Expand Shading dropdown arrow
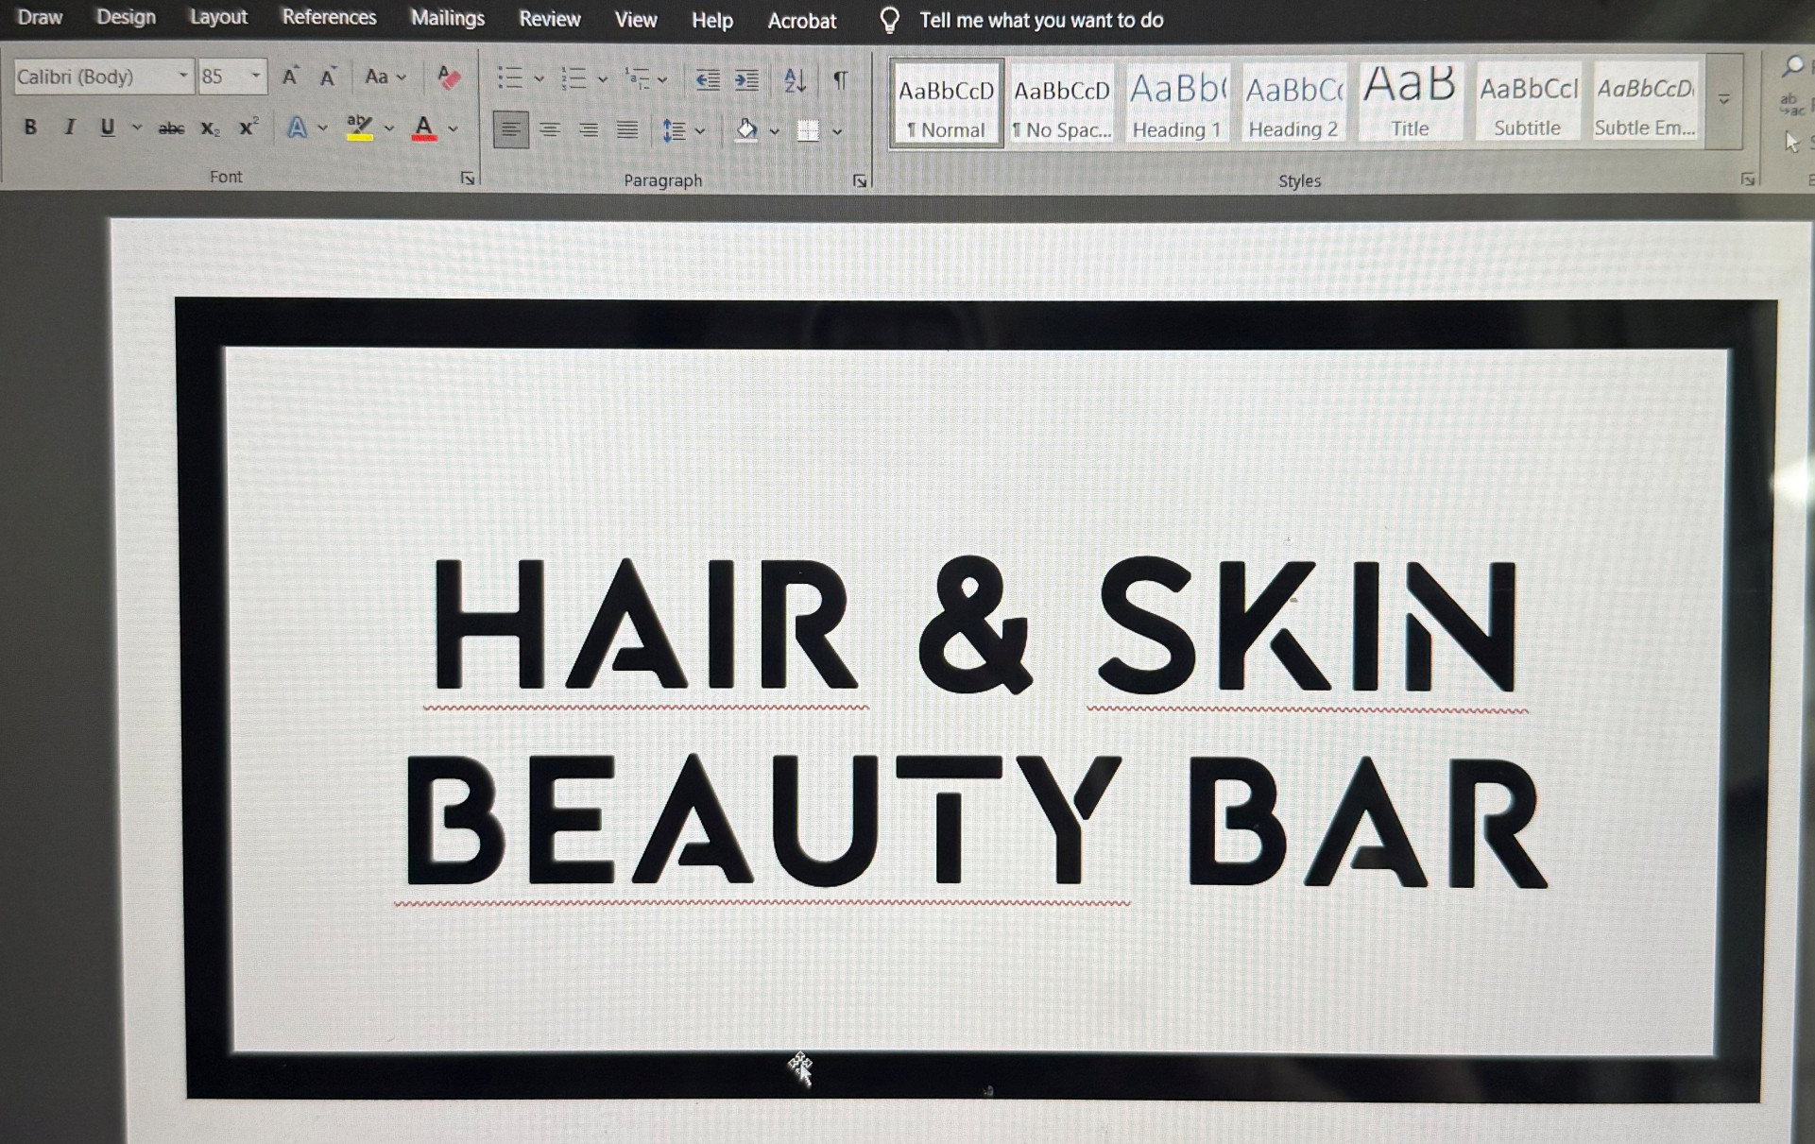 coord(775,131)
